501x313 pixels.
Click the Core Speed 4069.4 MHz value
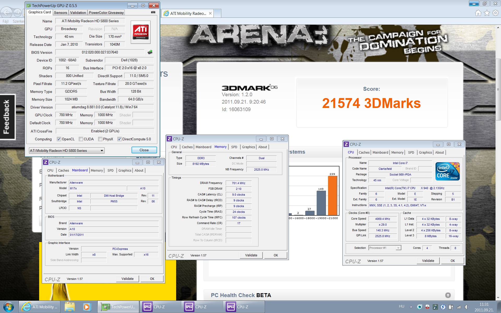pos(383,219)
